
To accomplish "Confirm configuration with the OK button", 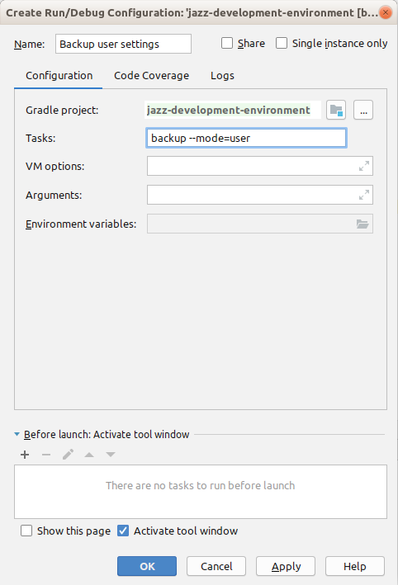I will (147, 566).
